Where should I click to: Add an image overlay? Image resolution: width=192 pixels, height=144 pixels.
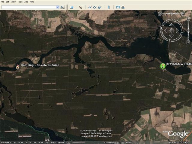click(100, 7)
